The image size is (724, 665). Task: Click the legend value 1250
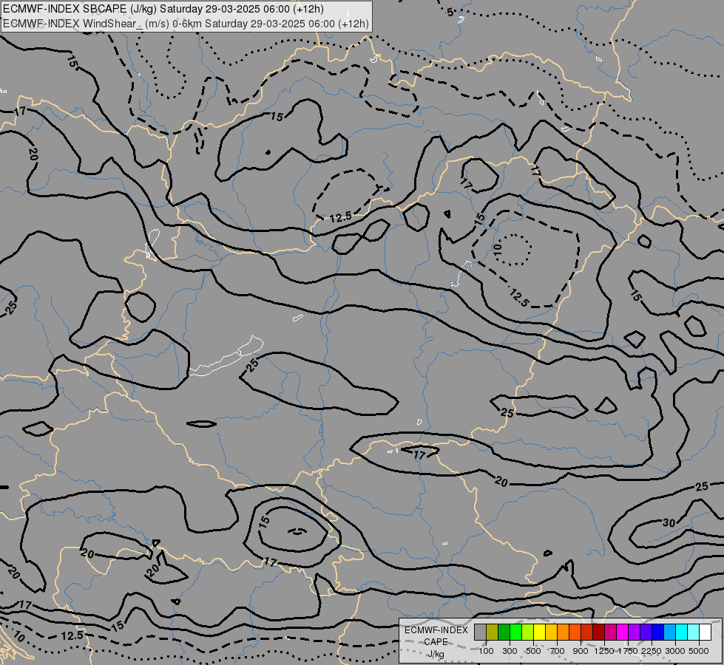tap(604, 651)
